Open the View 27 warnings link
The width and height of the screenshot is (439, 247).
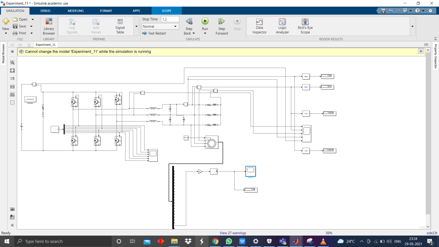[233, 233]
